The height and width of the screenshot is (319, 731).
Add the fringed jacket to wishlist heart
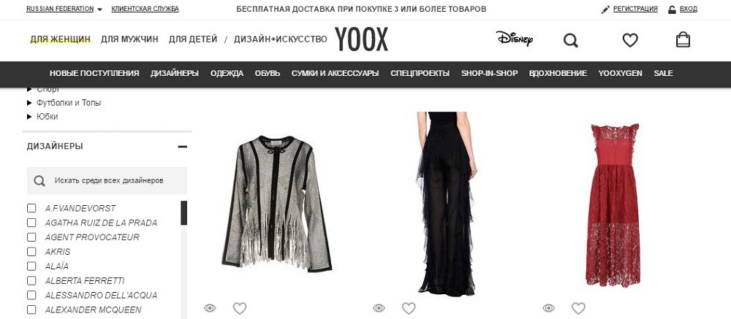240,308
